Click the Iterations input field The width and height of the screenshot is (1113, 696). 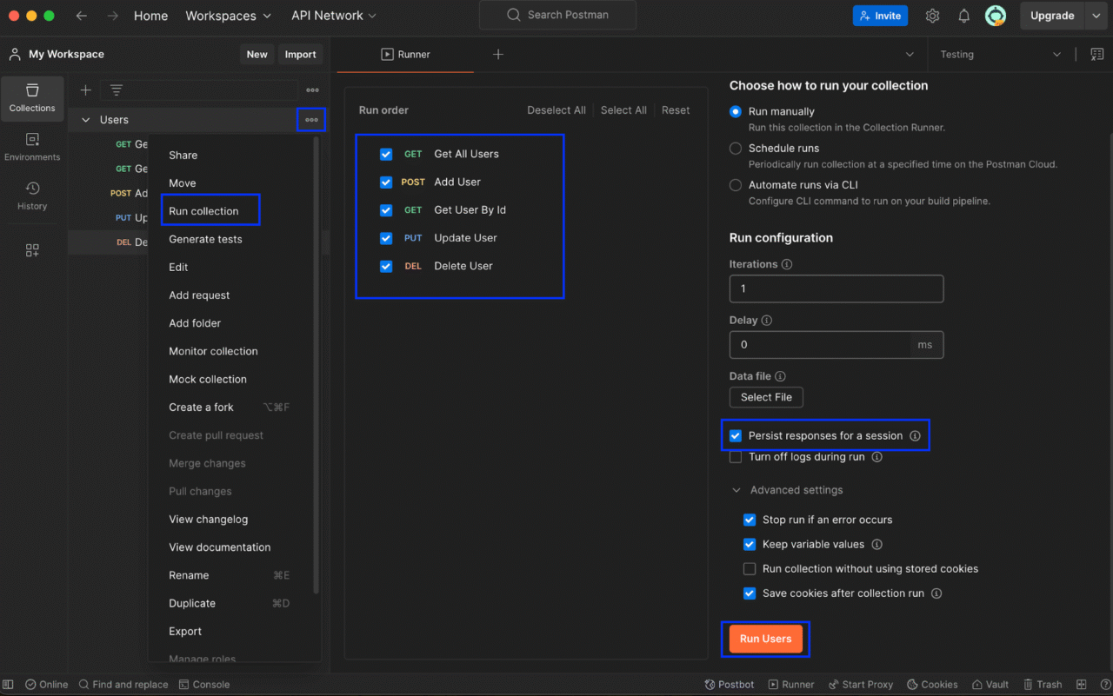pos(836,288)
